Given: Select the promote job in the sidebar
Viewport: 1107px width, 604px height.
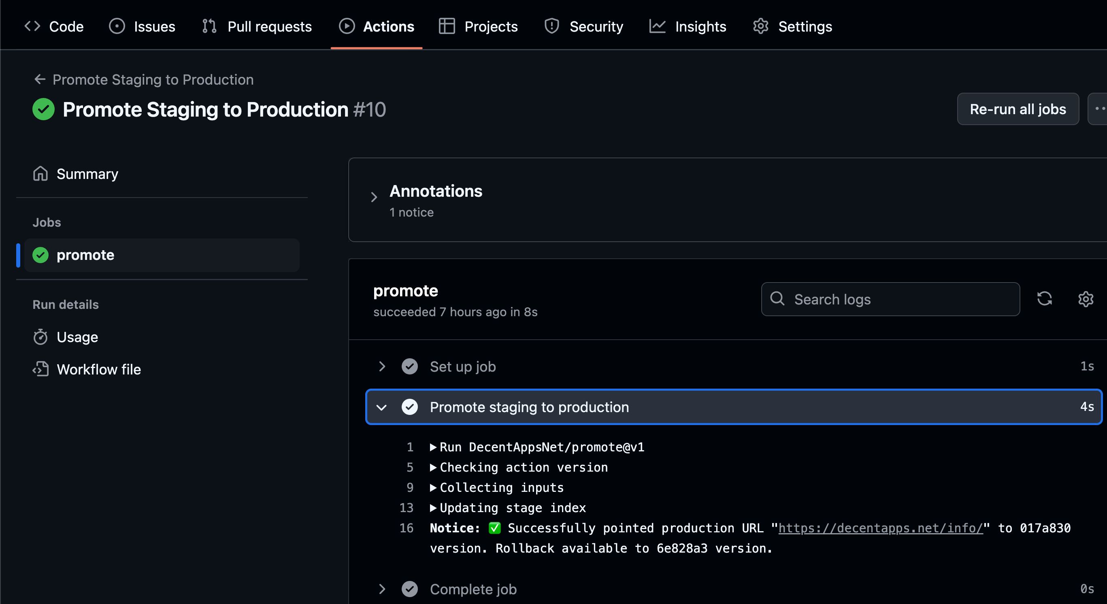Looking at the screenshot, I should tap(162, 255).
